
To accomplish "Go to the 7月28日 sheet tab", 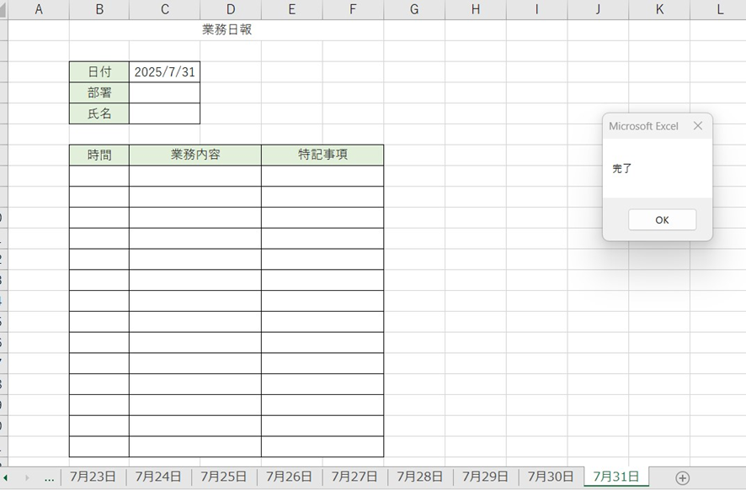I will [x=420, y=477].
